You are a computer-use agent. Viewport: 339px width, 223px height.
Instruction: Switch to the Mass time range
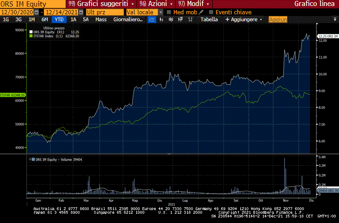pos(101,19)
